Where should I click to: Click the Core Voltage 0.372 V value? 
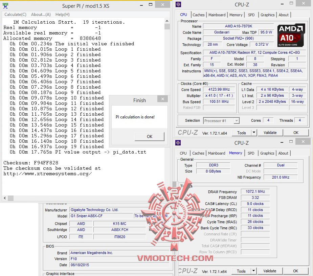click(x=262, y=44)
